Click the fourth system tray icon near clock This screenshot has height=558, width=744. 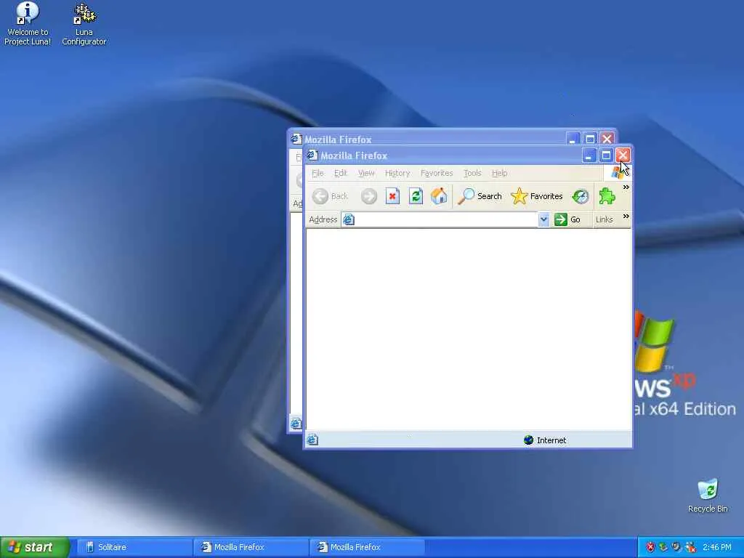tap(690, 547)
